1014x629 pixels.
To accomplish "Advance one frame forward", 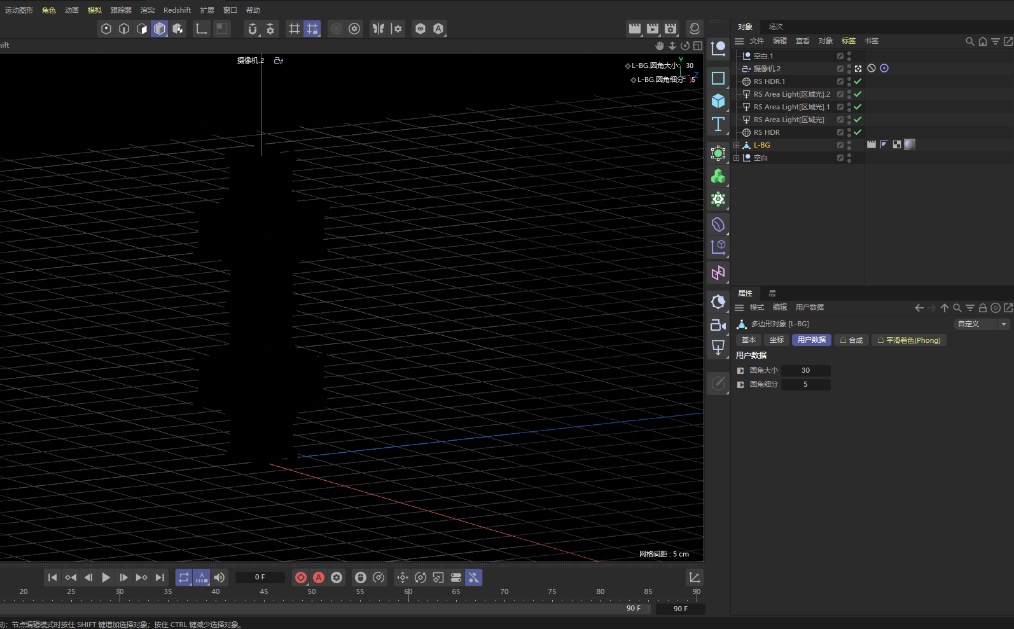I will [124, 577].
